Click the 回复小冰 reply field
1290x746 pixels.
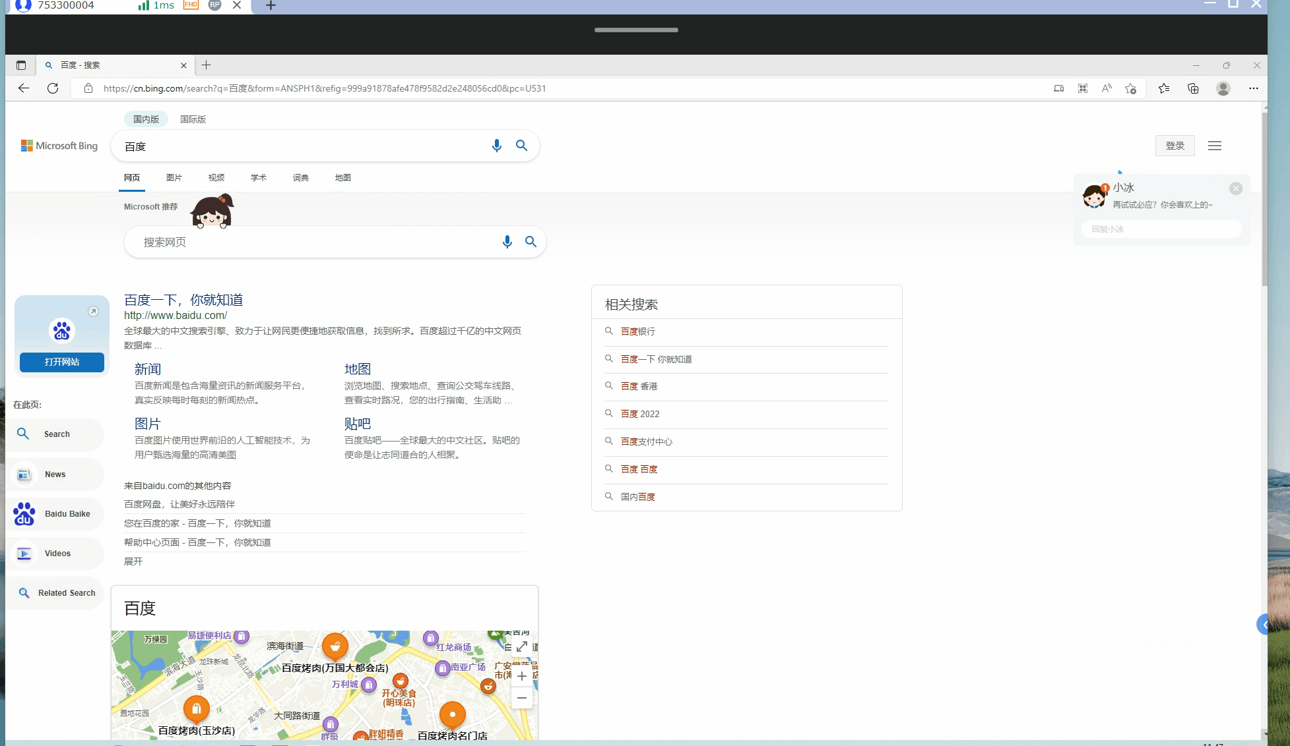tap(1162, 229)
